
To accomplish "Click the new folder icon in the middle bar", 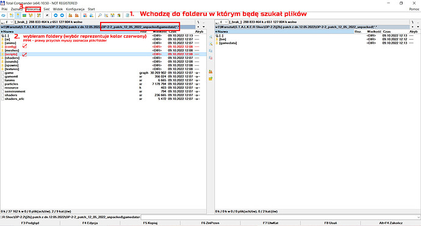I will coord(210,79).
